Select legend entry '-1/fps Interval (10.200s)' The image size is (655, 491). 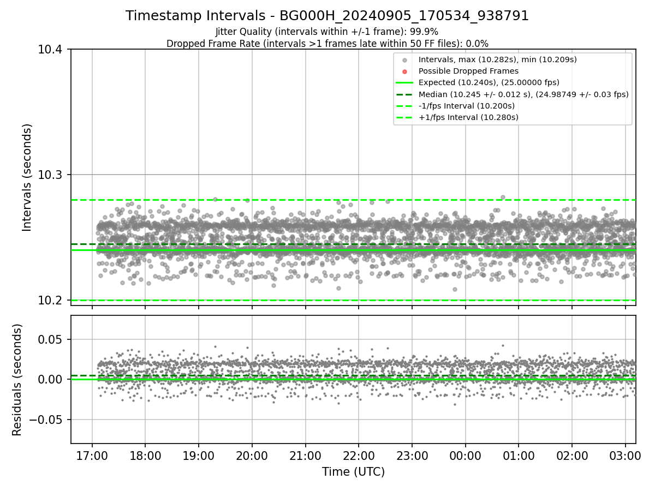point(467,106)
